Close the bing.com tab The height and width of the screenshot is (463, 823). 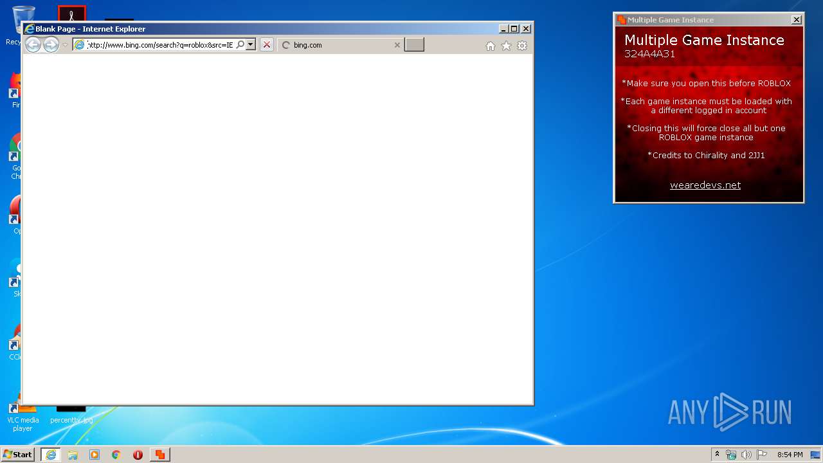pos(397,45)
